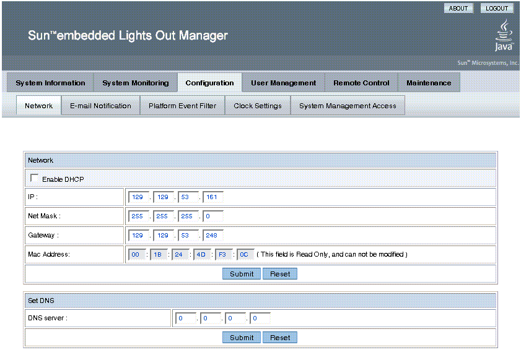This screenshot has height=350, width=521.
Task: Open the Maintenance tab
Action: point(429,83)
